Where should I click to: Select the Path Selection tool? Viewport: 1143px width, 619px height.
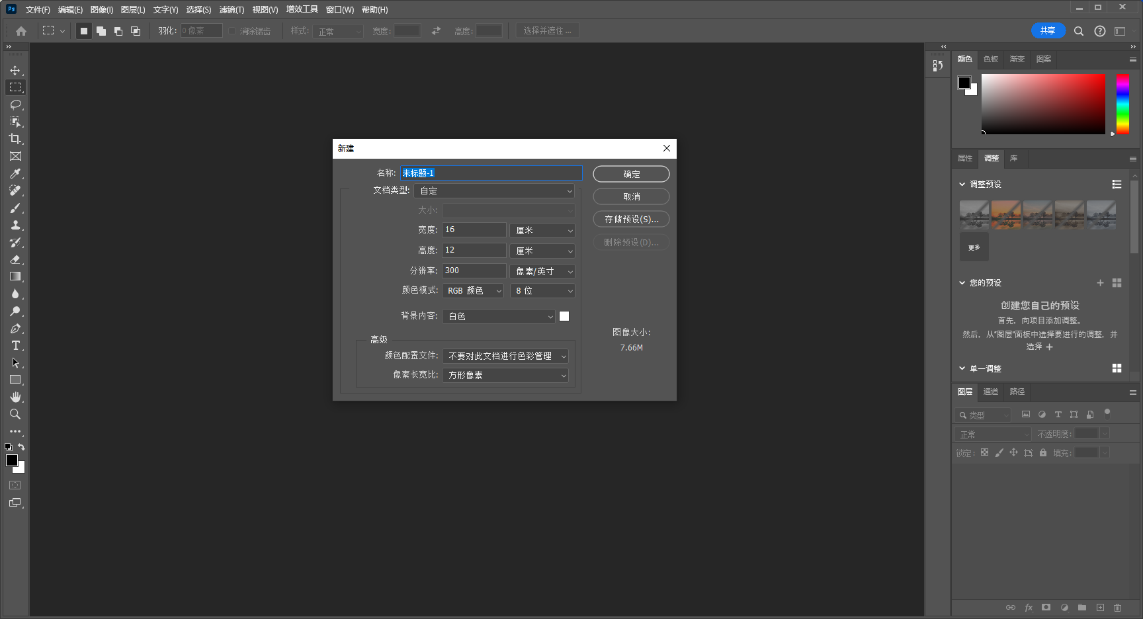point(15,362)
